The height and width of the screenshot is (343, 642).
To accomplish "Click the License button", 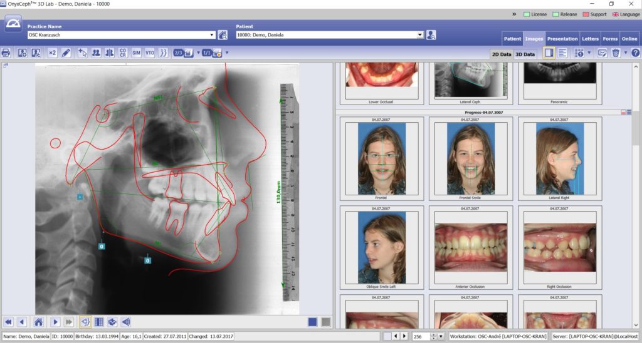I will tap(535, 14).
